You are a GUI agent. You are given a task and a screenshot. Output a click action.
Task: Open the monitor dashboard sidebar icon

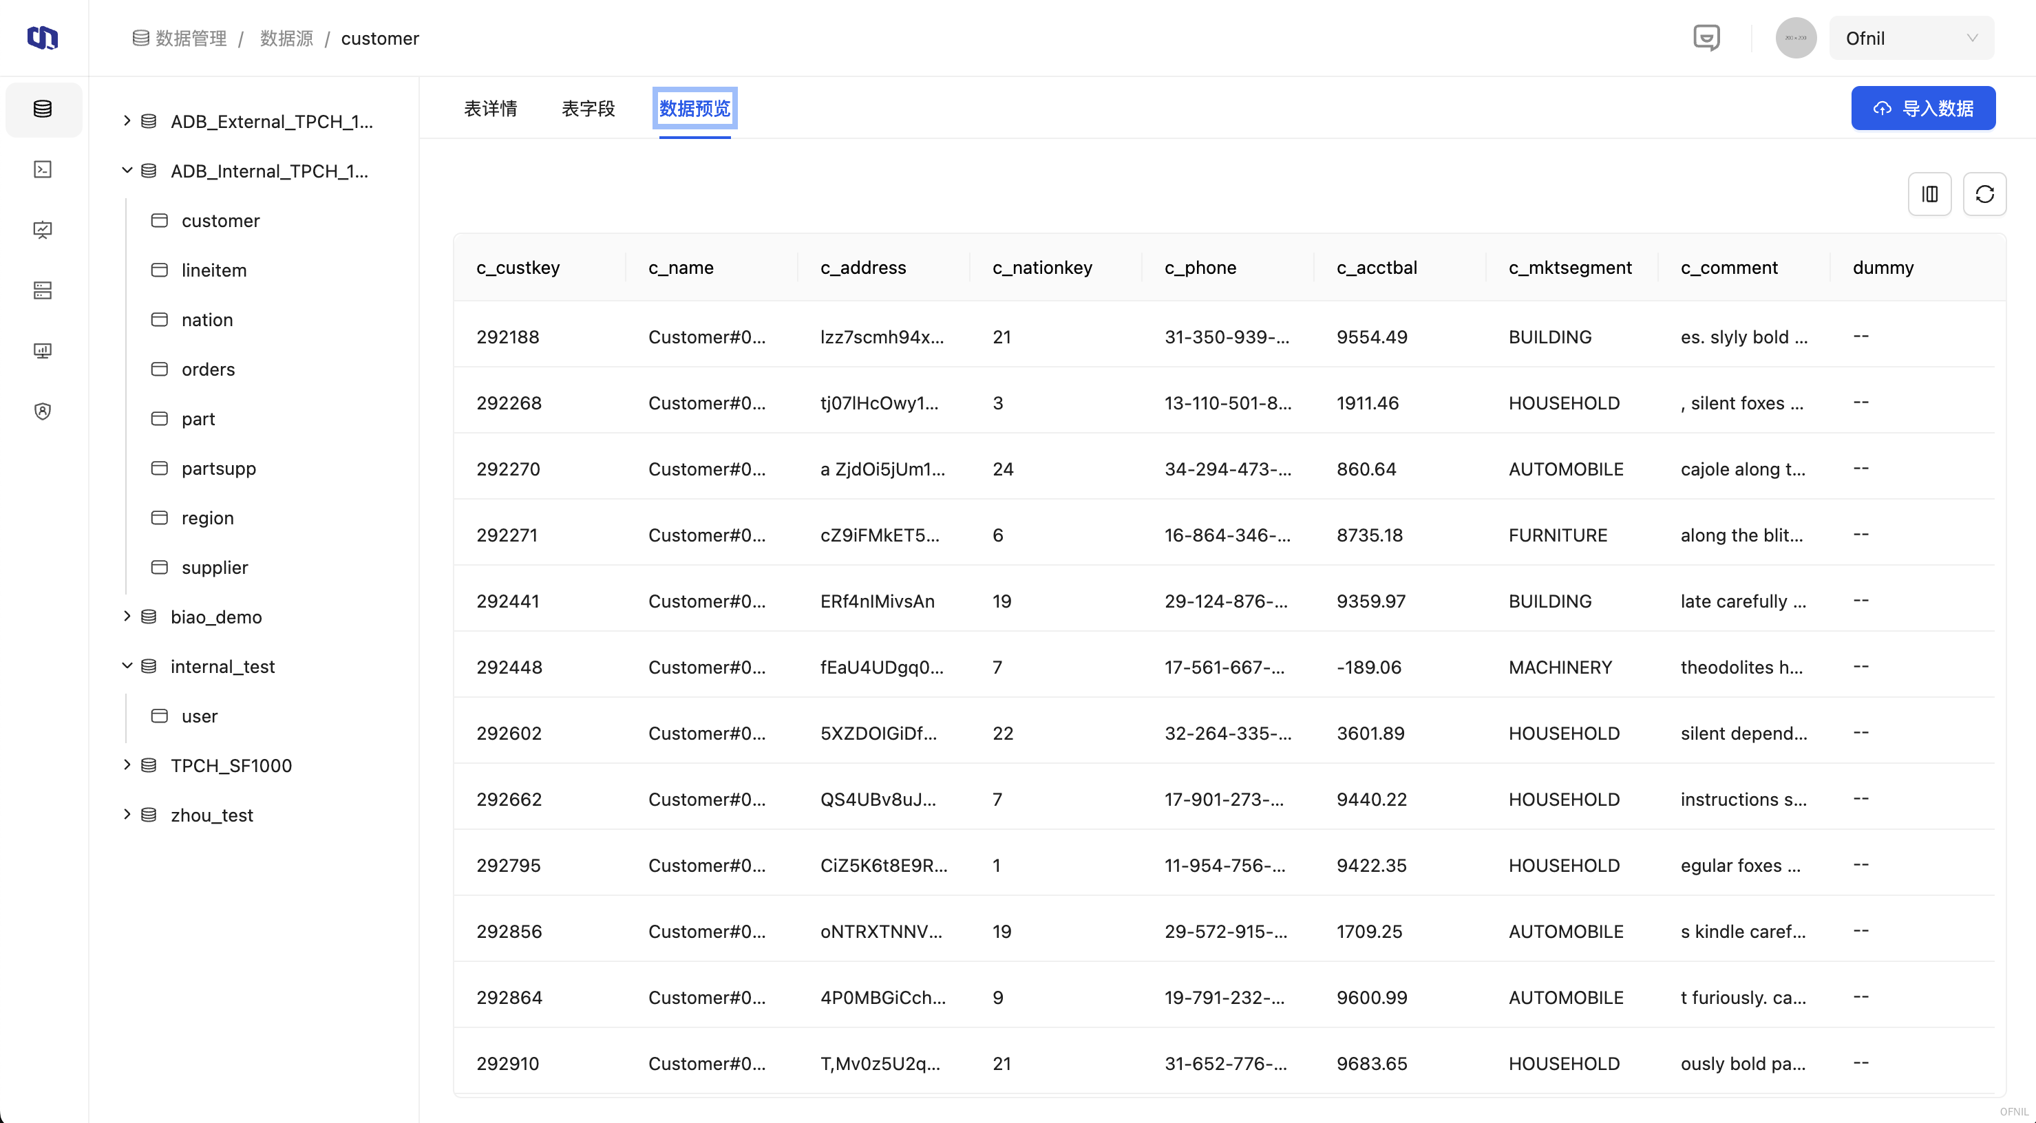(43, 351)
